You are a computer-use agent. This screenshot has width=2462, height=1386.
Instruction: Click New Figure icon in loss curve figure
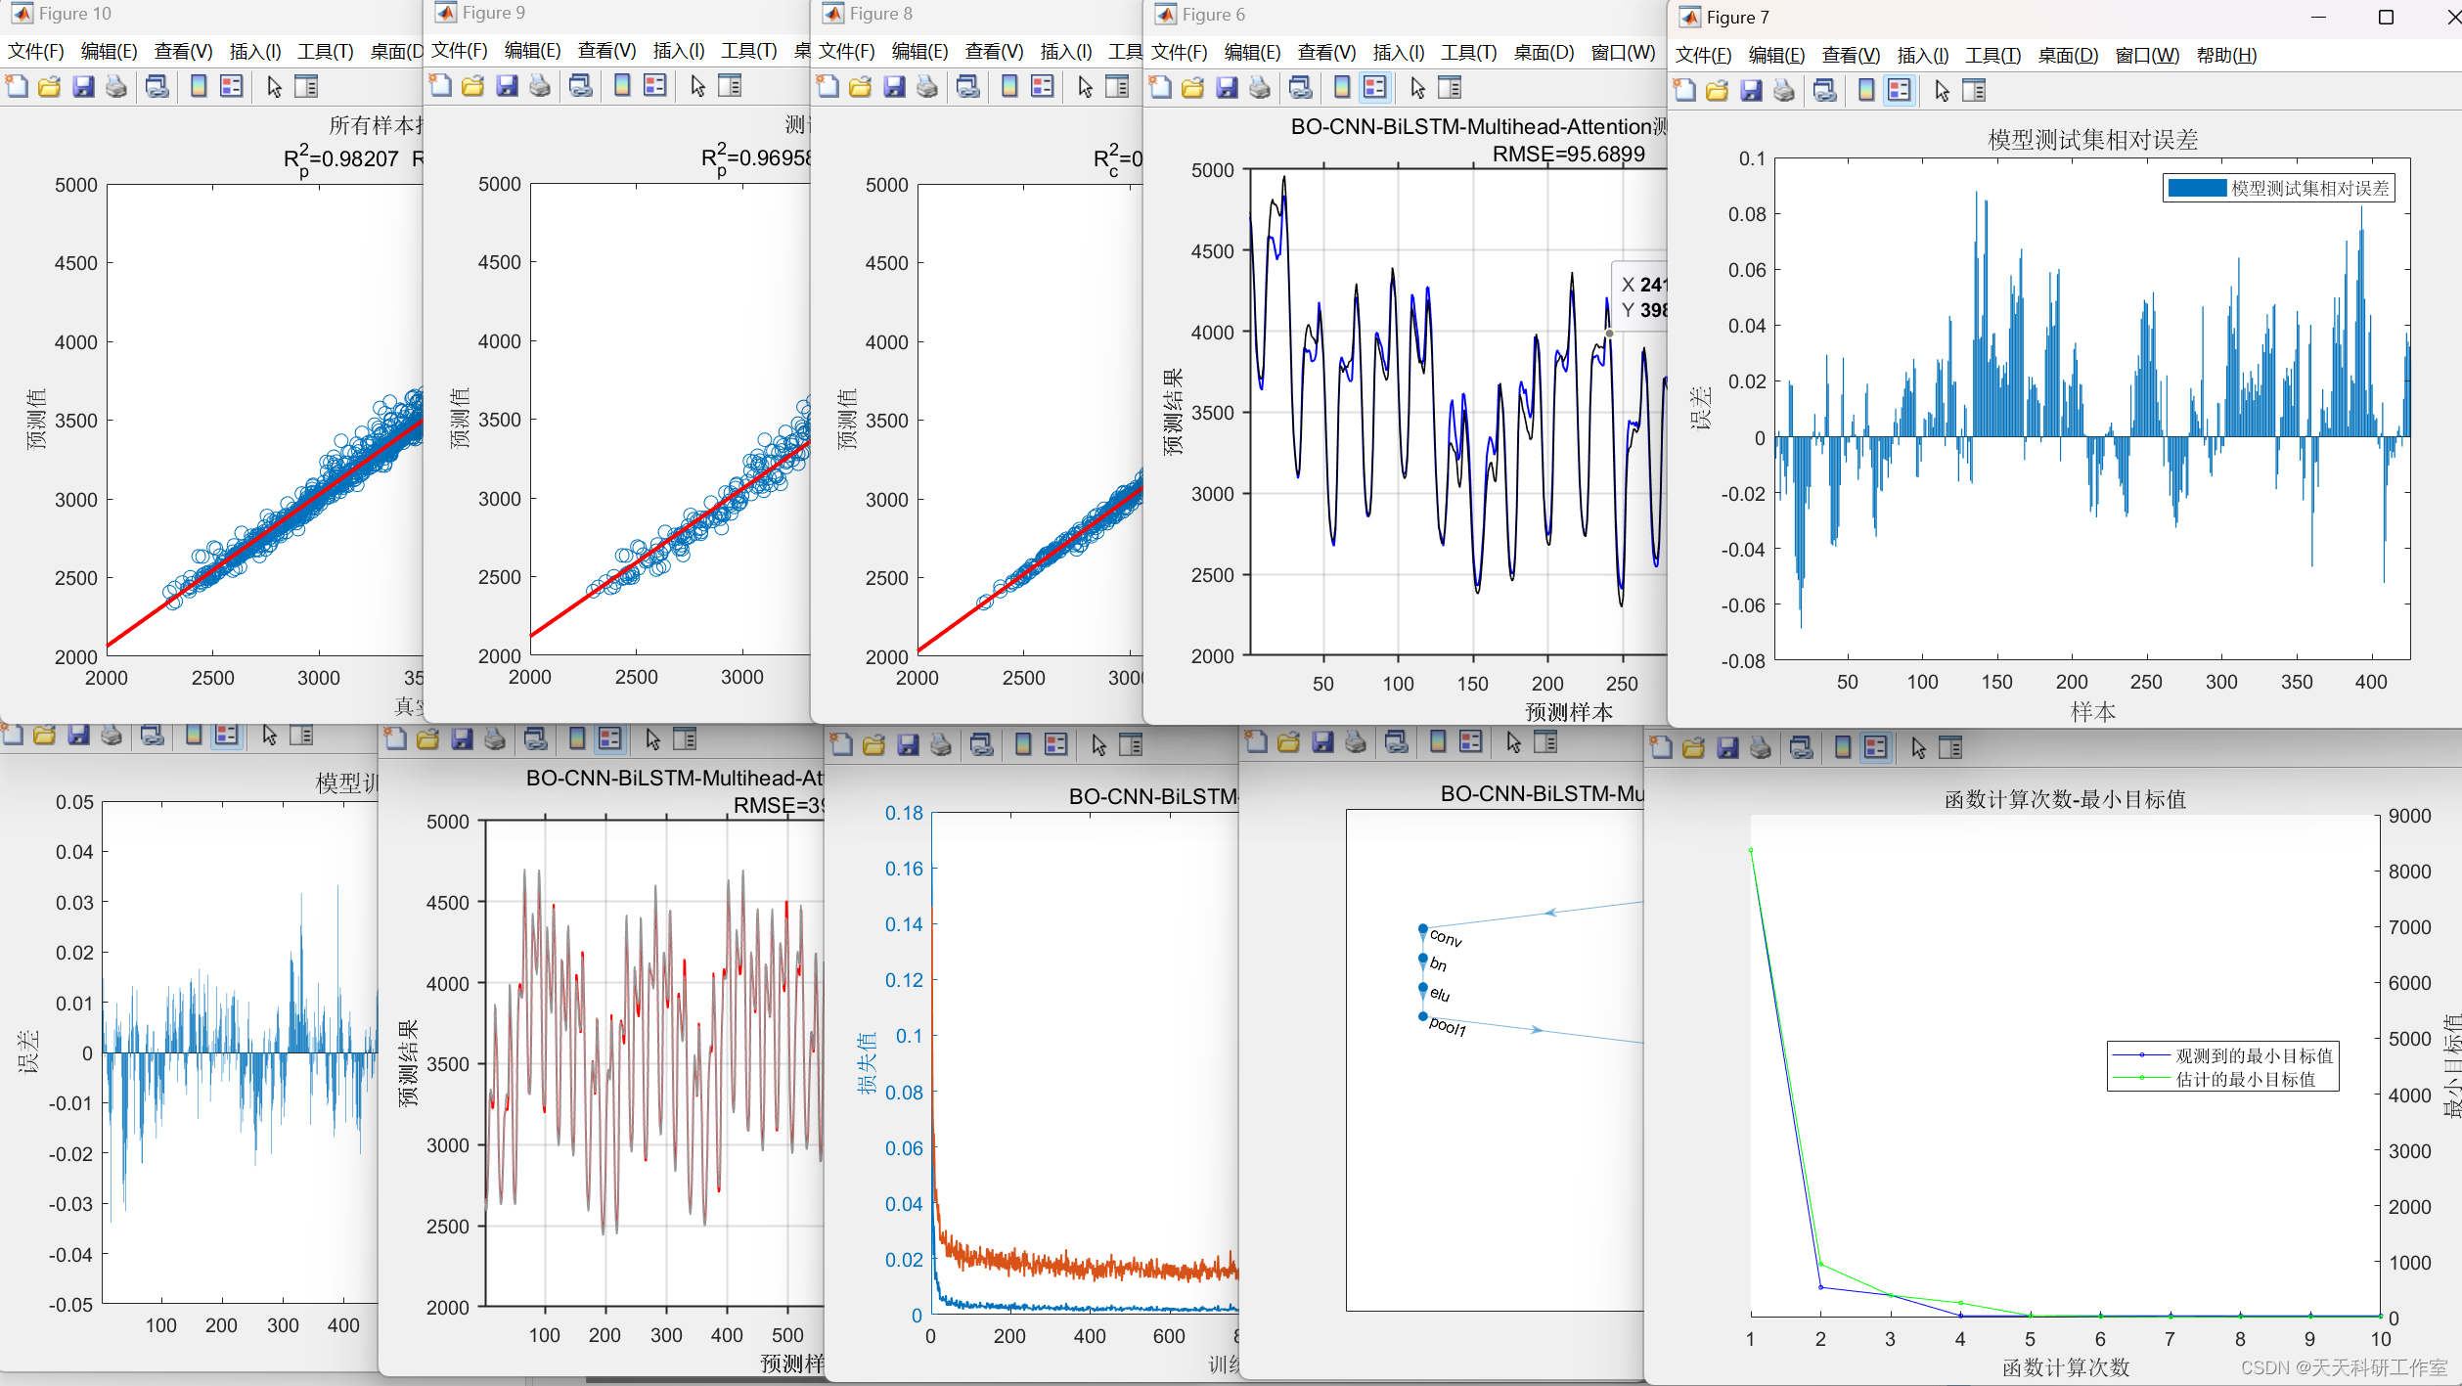(x=840, y=744)
